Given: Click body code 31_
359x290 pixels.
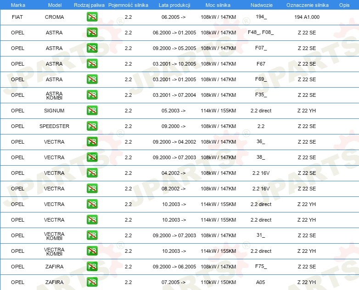Looking at the screenshot, I should [x=261, y=235].
